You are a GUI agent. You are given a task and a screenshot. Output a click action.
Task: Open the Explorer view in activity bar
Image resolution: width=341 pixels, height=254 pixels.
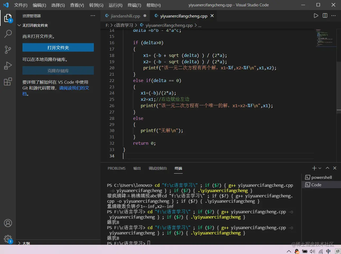[8, 18]
